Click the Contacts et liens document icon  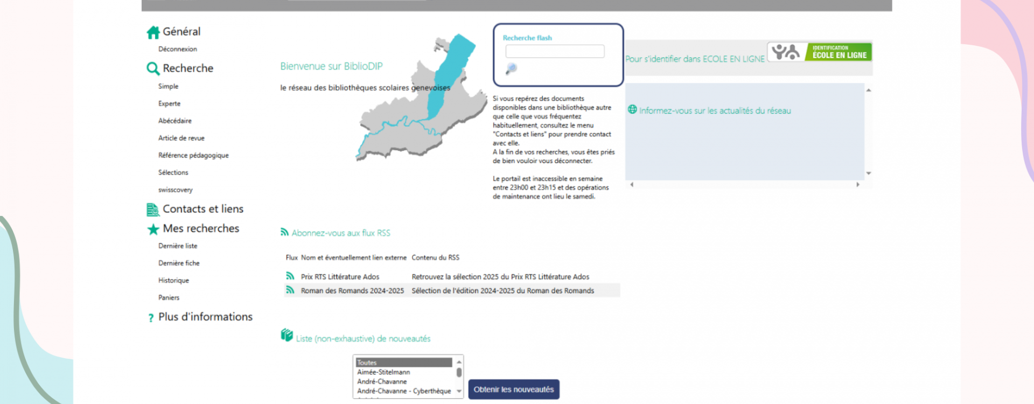(153, 210)
